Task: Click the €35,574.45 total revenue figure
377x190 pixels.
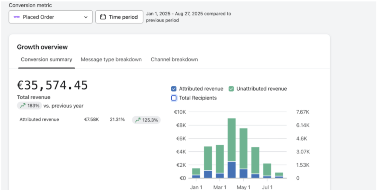Action: tap(53, 85)
